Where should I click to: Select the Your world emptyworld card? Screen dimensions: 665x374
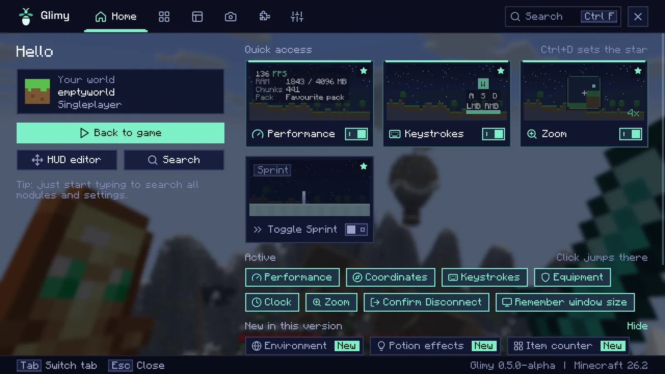pos(121,91)
